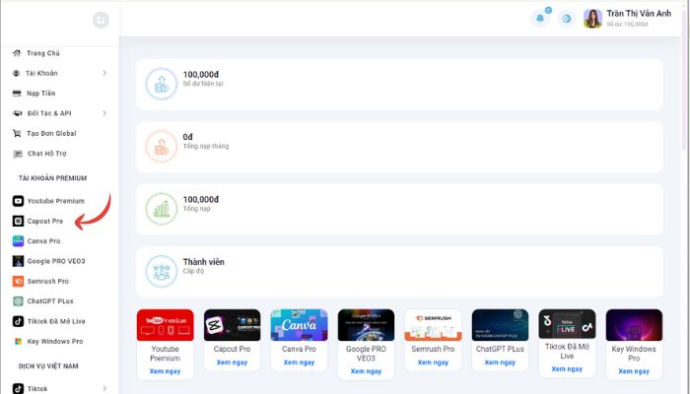Click the Capcut Pro sidebar icon
The width and height of the screenshot is (690, 394).
click(x=18, y=221)
